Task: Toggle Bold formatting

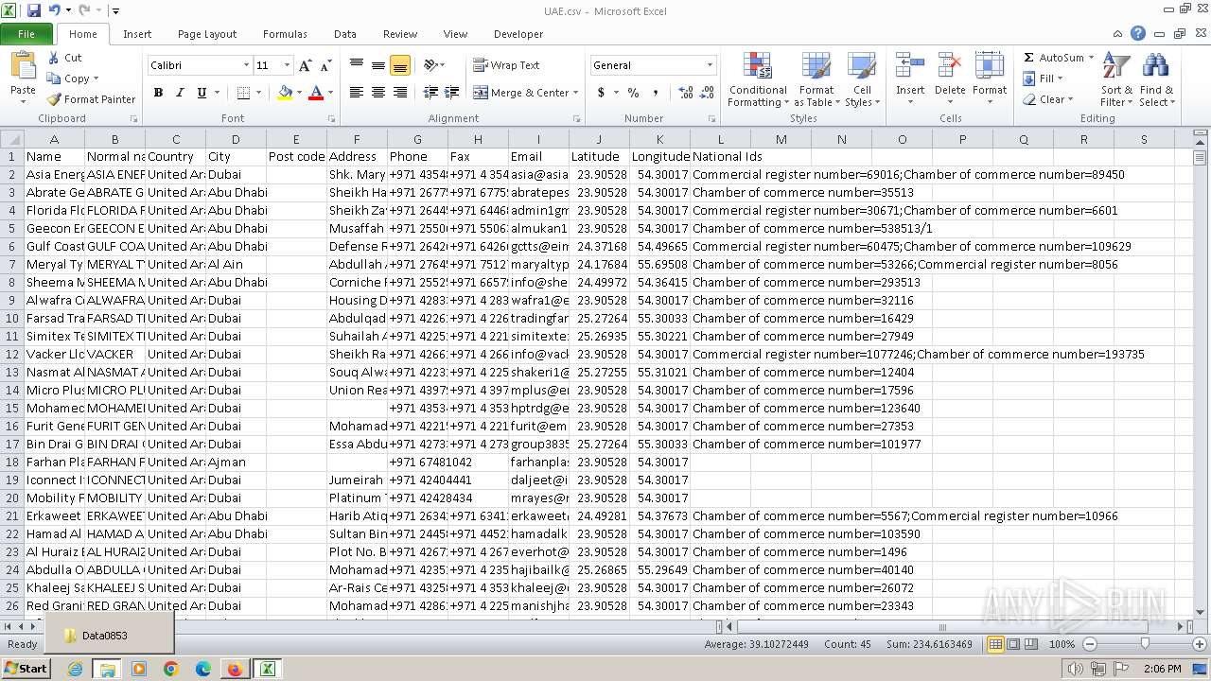Action: point(158,93)
